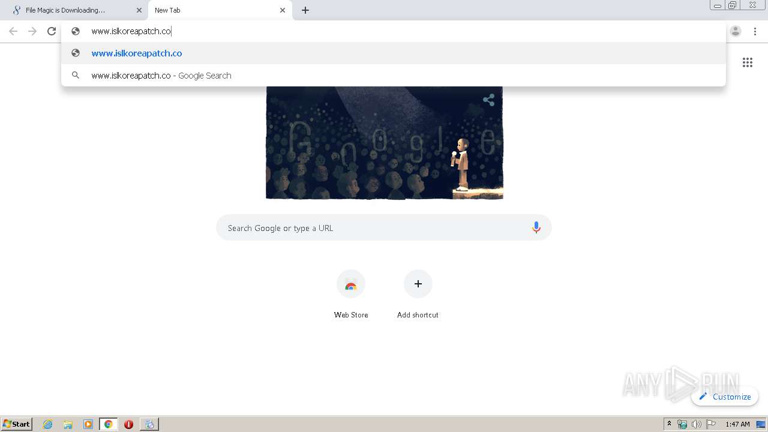
Task: Open the last pinned taskbar application
Action: 149,424
